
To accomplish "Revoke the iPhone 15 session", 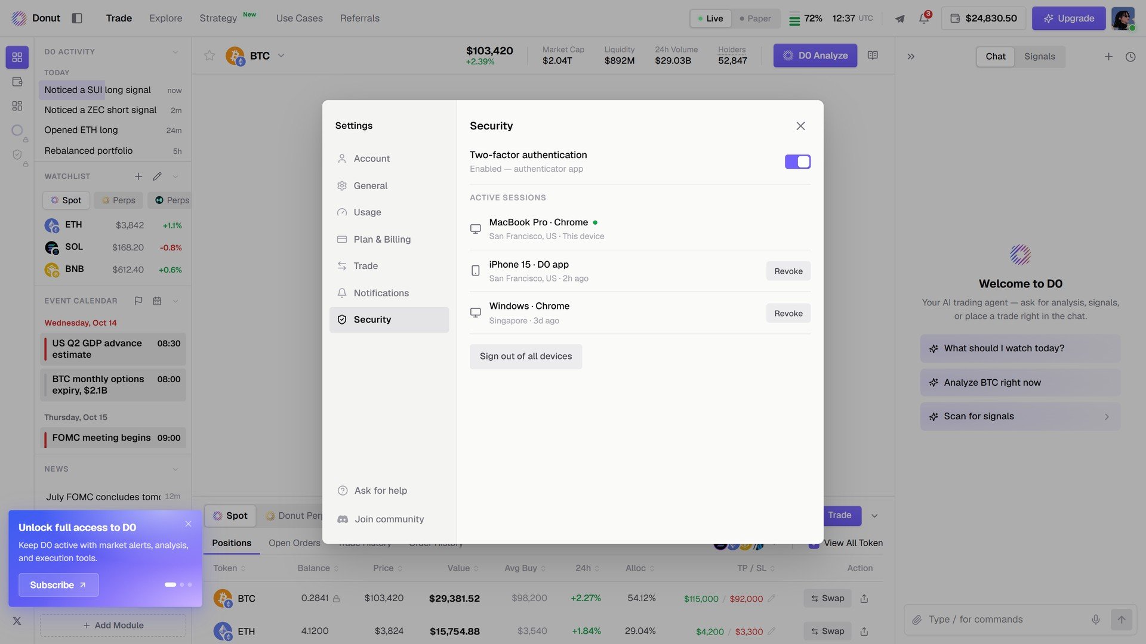I will point(788,271).
